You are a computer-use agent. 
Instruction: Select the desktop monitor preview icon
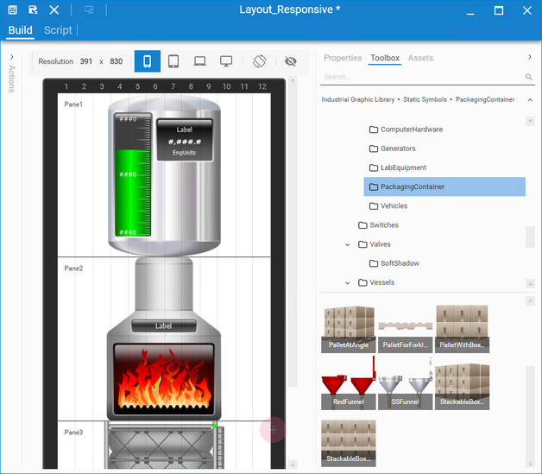226,61
